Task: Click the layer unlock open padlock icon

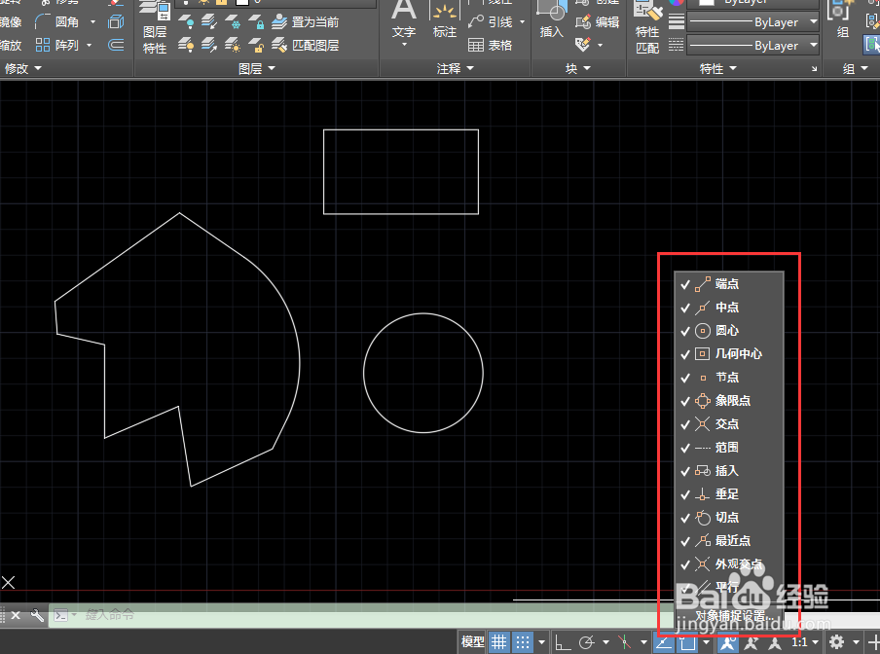Action: (x=256, y=45)
